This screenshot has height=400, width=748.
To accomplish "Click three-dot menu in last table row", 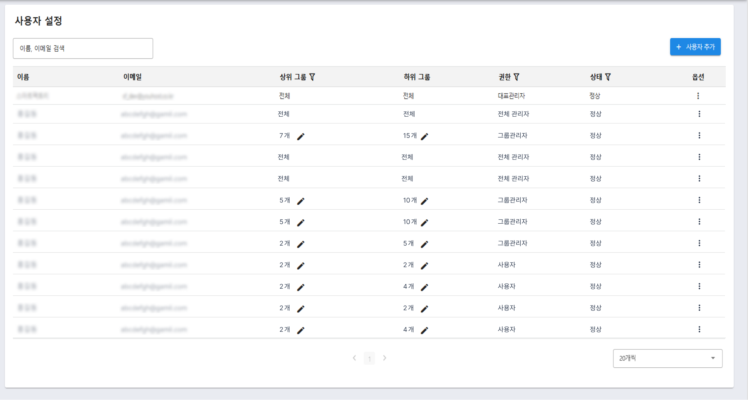I will tap(699, 329).
